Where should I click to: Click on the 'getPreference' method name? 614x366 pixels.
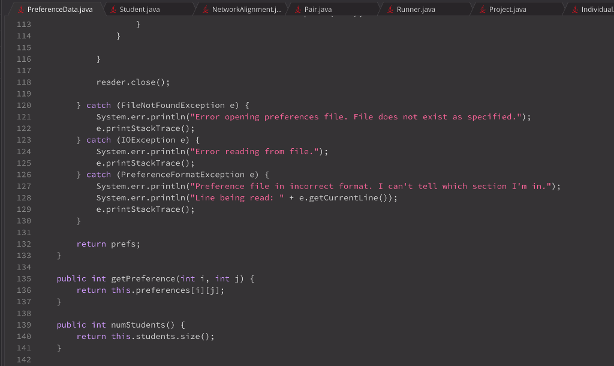pos(143,278)
